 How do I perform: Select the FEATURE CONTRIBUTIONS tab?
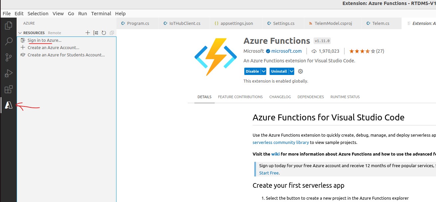(240, 97)
